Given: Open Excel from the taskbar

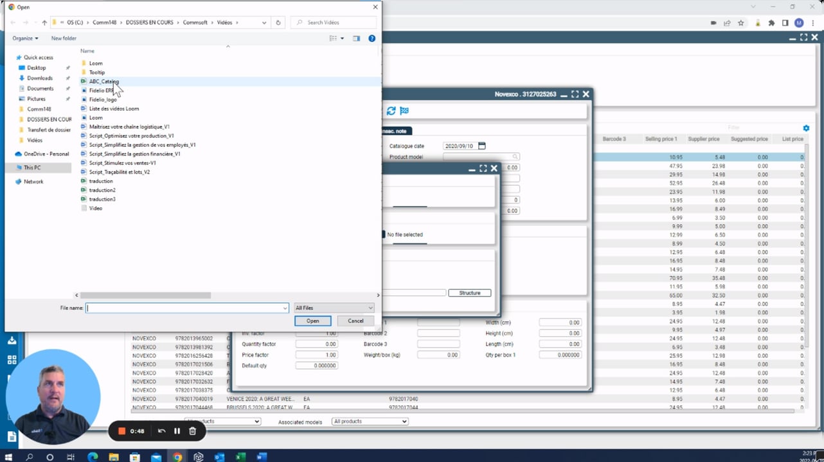Looking at the screenshot, I should [240, 457].
